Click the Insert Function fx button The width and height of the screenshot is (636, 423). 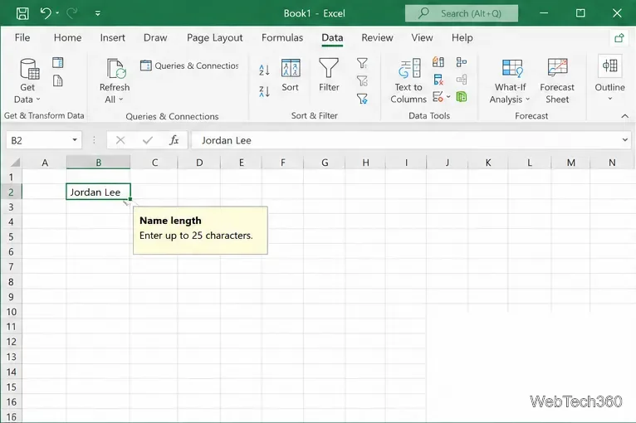174,140
